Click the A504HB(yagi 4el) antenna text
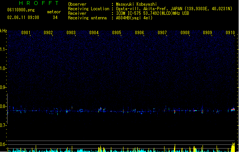The height and width of the screenshot is (152, 239). coord(134,18)
